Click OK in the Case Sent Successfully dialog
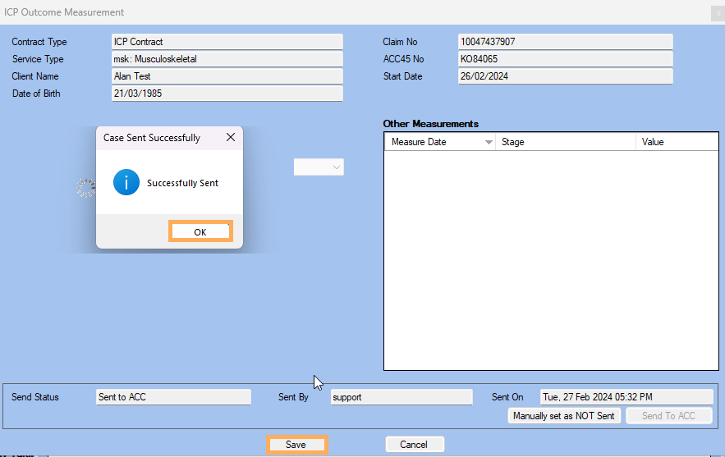 coord(200,231)
